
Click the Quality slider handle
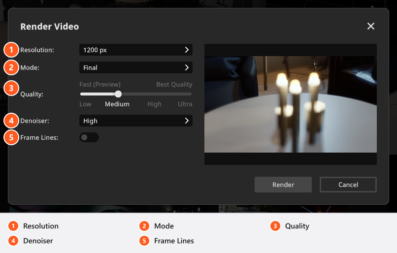pyautogui.click(x=118, y=94)
